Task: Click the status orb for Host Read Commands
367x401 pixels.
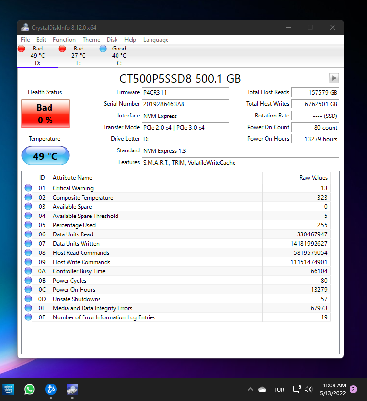Action: [28, 252]
